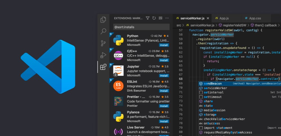The width and height of the screenshot is (281, 136).
Task: Switch to the App.js tab
Action: pos(224,18)
